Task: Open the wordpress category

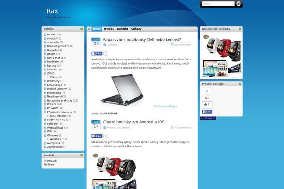Action: [53, 143]
